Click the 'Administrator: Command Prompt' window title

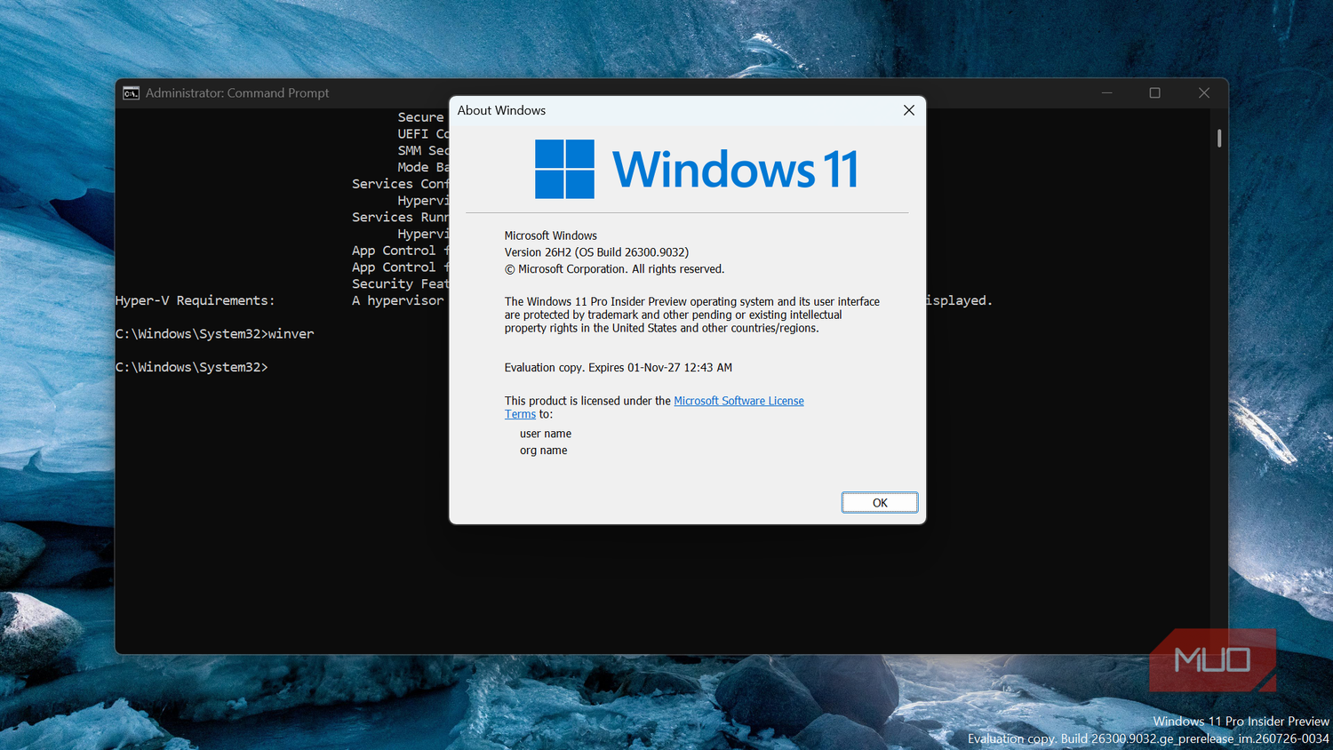(237, 92)
